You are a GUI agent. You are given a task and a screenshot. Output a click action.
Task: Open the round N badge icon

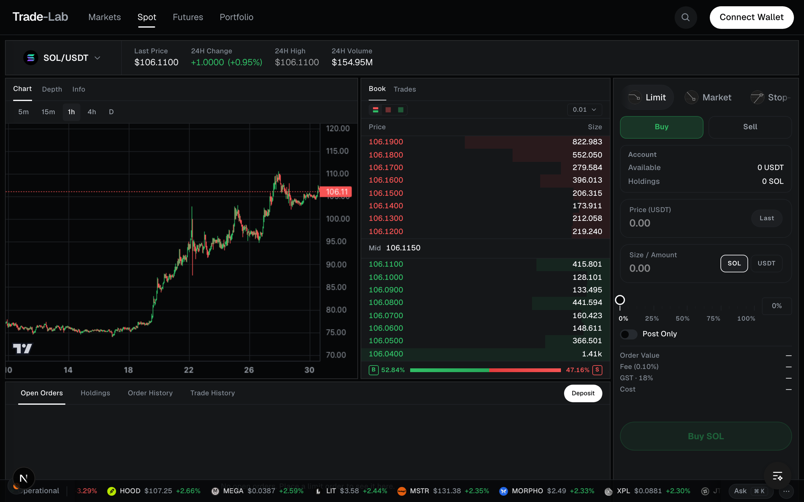coord(24,478)
